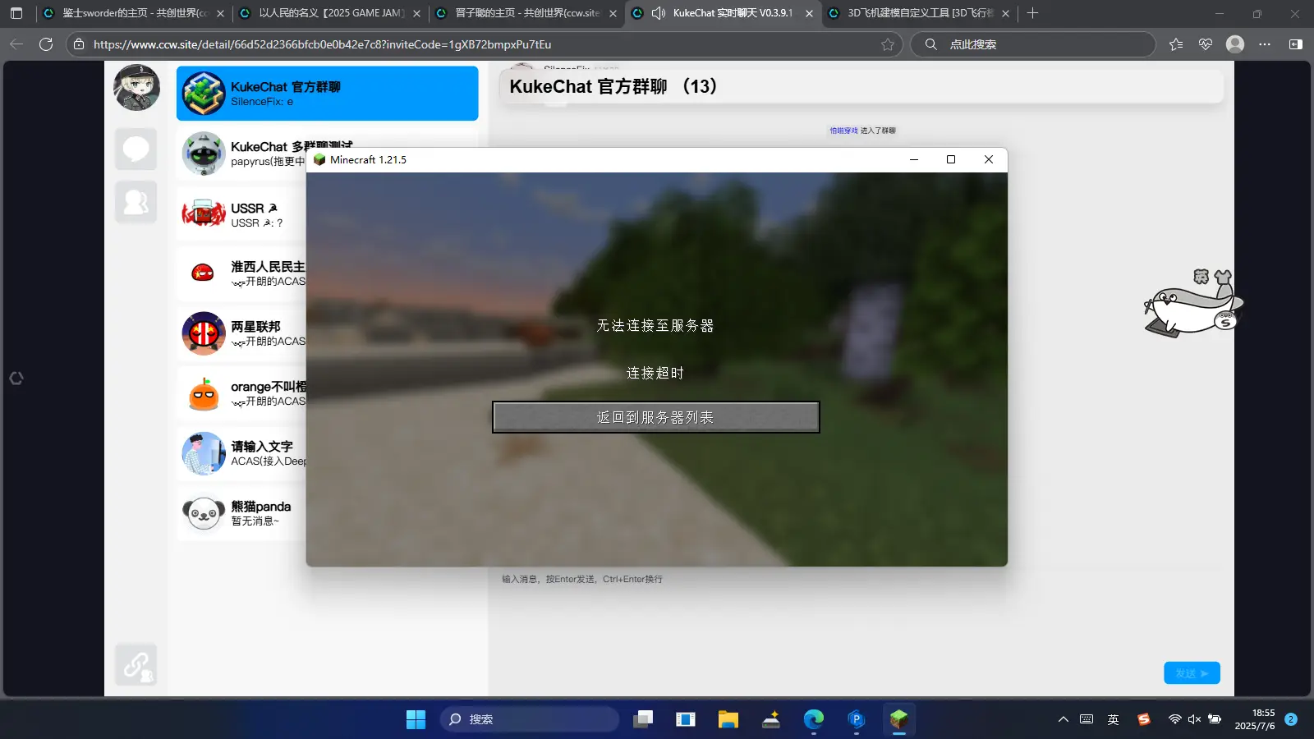Viewport: 1314px width, 739px height.
Task: Open File Explorer from taskbar
Action: [728, 719]
